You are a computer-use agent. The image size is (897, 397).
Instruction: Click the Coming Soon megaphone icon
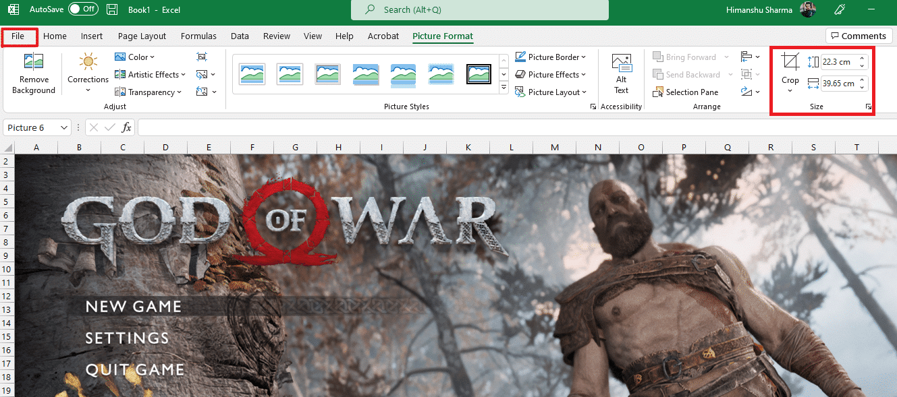point(840,9)
